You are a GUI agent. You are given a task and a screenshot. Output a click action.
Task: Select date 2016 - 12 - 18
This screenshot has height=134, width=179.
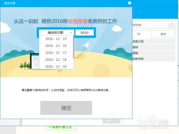(56, 60)
